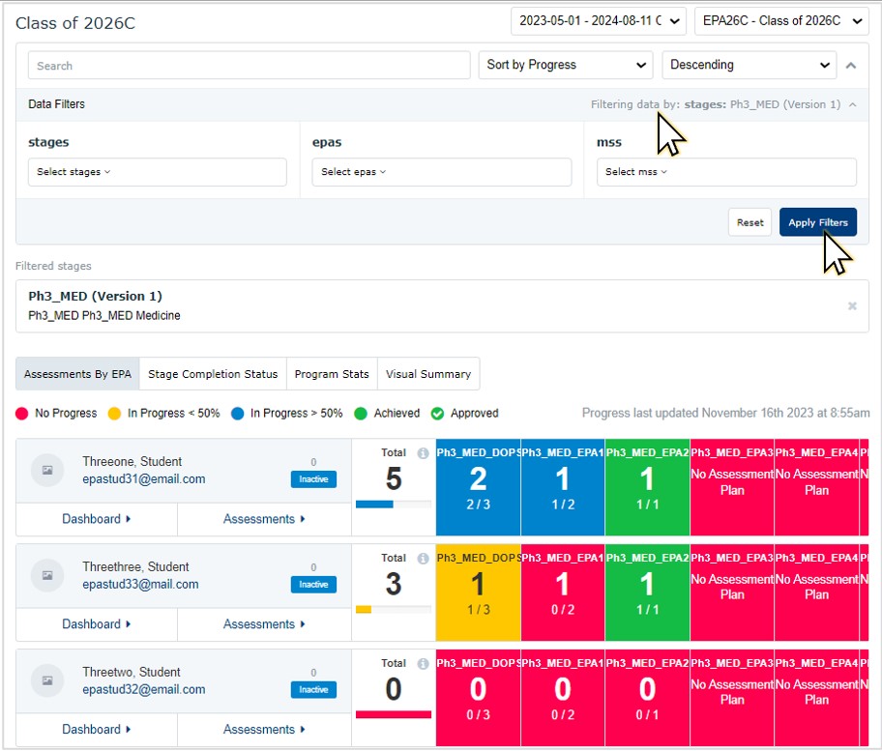Click Threethree's Inactive status badge
The width and height of the screenshot is (882, 751).
[313, 584]
